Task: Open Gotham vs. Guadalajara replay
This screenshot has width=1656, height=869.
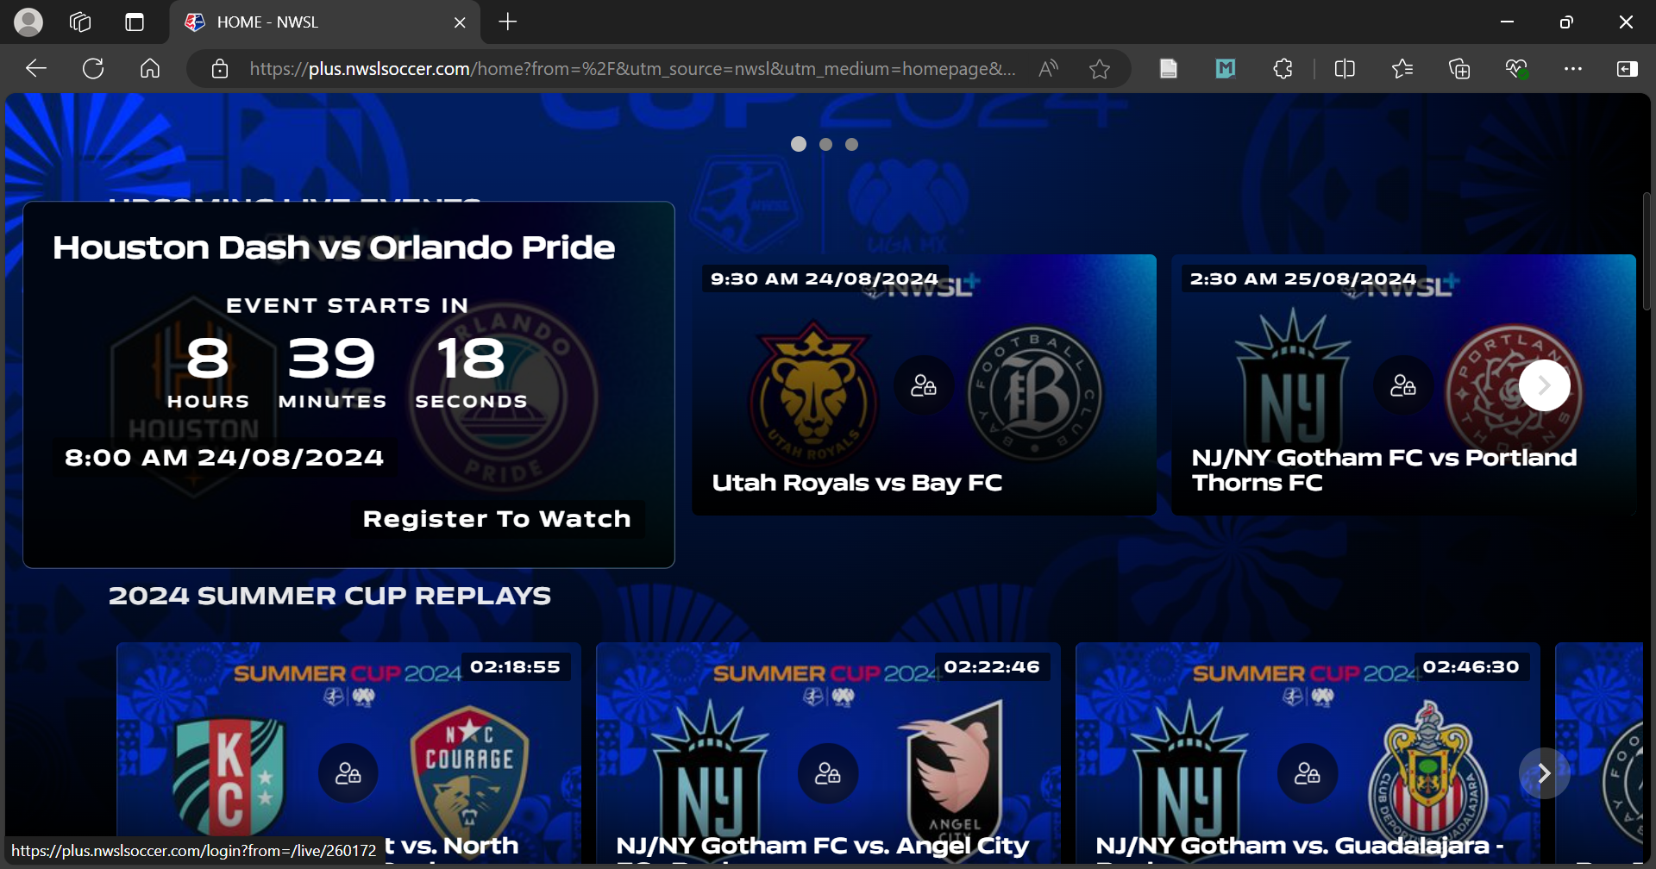Action: [x=1308, y=753]
